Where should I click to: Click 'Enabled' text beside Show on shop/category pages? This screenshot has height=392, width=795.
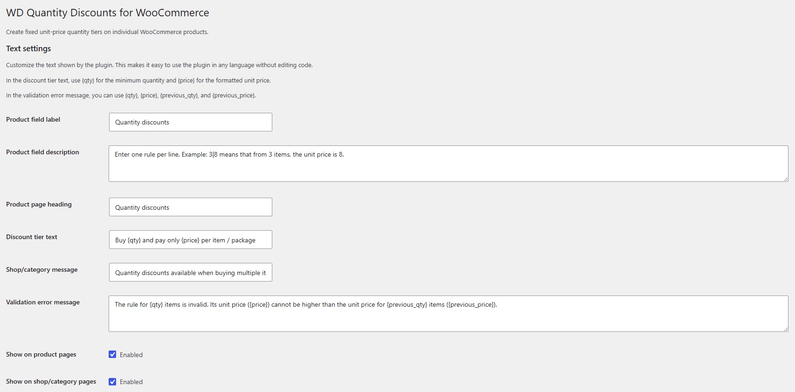pos(131,382)
